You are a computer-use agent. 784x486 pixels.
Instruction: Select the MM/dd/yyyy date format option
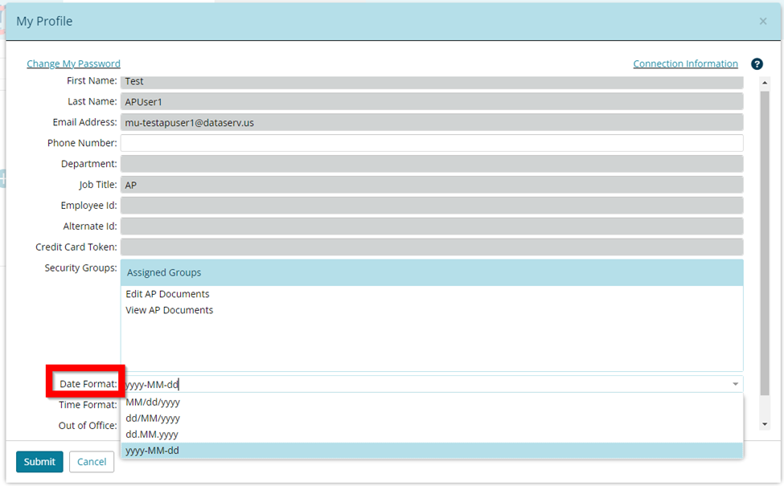point(153,402)
